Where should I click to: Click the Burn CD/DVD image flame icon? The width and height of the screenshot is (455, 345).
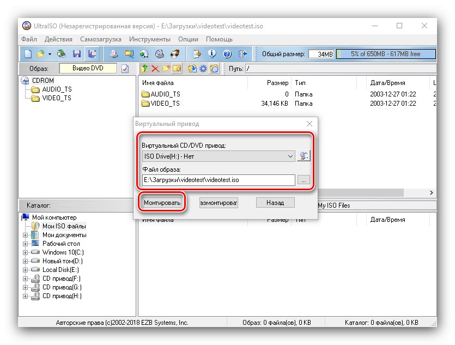175,53
